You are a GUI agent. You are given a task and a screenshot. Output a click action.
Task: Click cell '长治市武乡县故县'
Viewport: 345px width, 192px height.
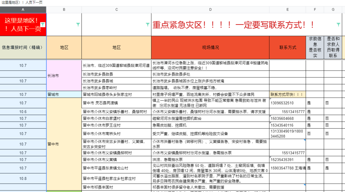116,74
